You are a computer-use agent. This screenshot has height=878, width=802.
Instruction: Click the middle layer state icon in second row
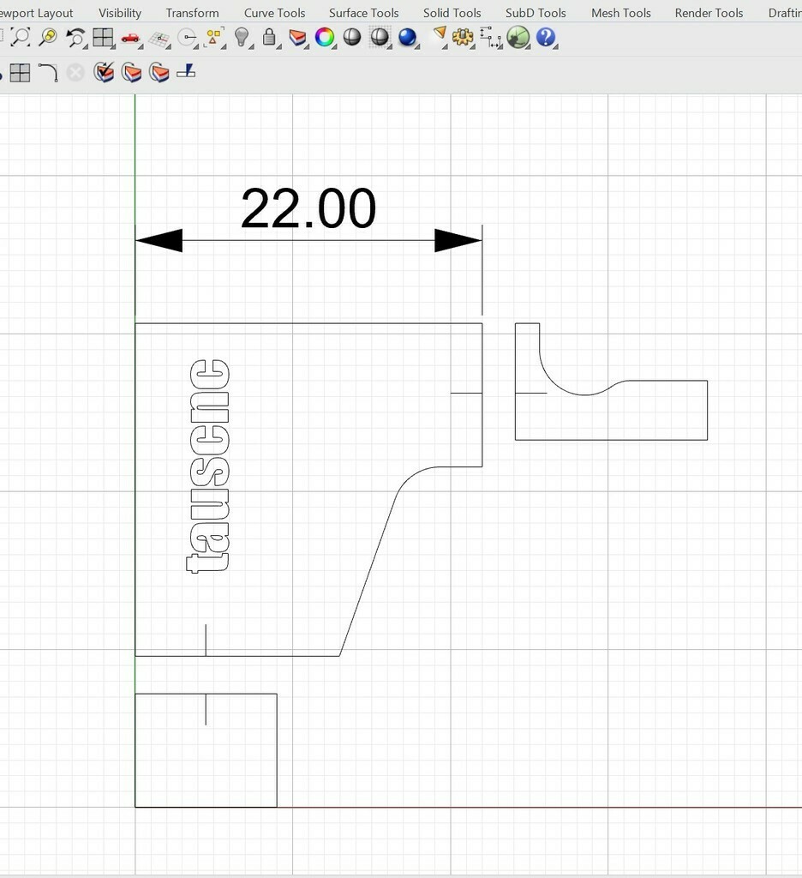coord(131,73)
